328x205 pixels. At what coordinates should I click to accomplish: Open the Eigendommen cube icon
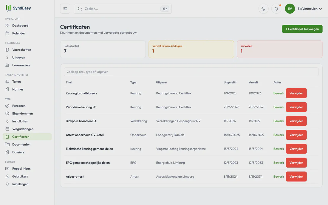(7, 114)
